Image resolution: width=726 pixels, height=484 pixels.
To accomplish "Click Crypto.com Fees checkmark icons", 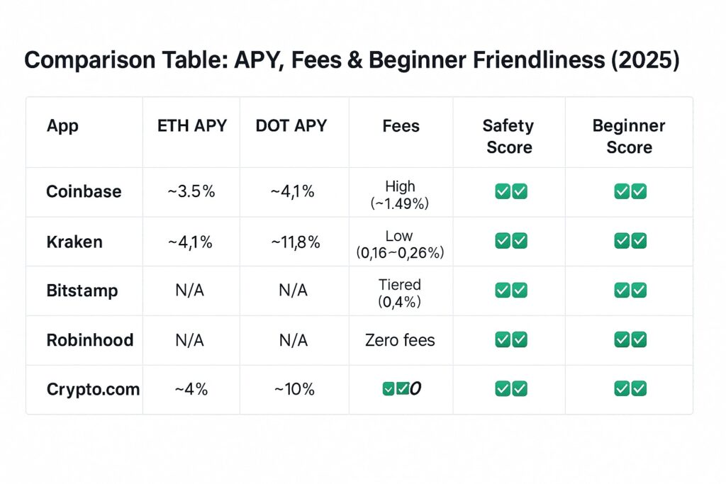I will (x=396, y=388).
